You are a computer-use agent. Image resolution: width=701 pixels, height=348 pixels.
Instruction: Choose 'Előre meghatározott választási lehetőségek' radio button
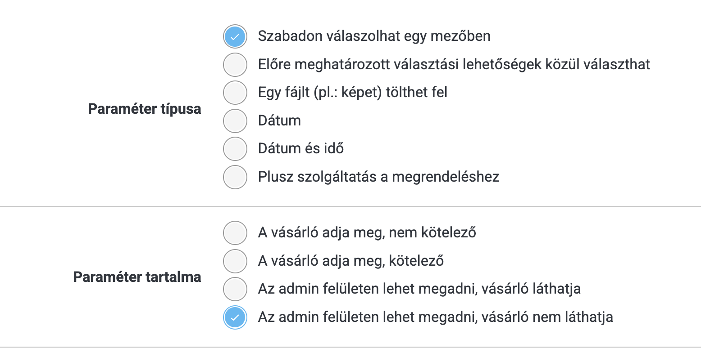pyautogui.click(x=235, y=65)
